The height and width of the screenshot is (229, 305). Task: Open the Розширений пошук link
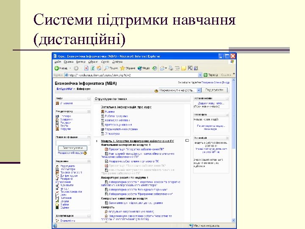point(70,153)
